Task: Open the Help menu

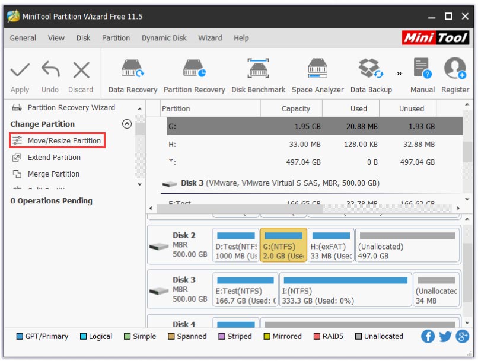Action: (x=241, y=38)
